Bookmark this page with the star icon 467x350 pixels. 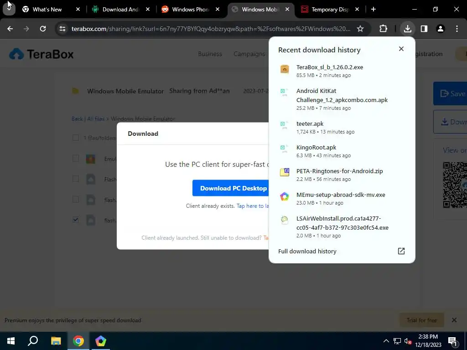click(x=360, y=29)
